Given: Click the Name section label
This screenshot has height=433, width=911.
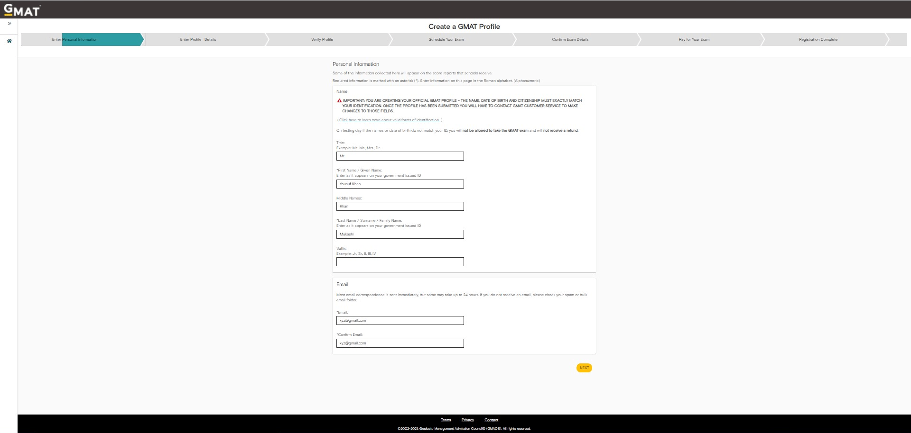Looking at the screenshot, I should click(x=342, y=91).
